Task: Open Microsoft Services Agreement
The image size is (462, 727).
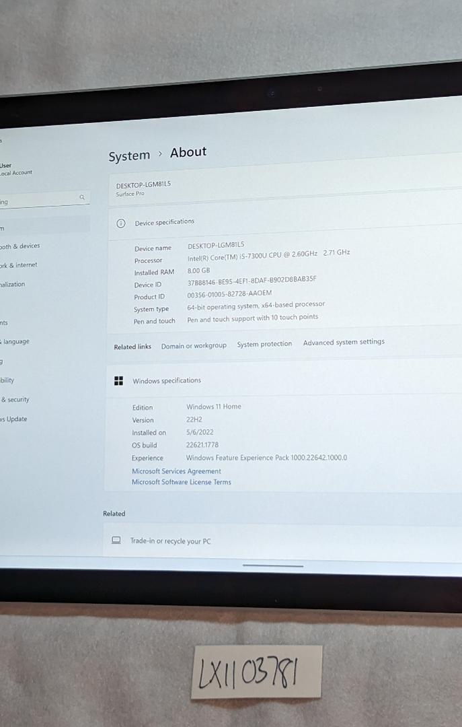Action: pyautogui.click(x=176, y=471)
